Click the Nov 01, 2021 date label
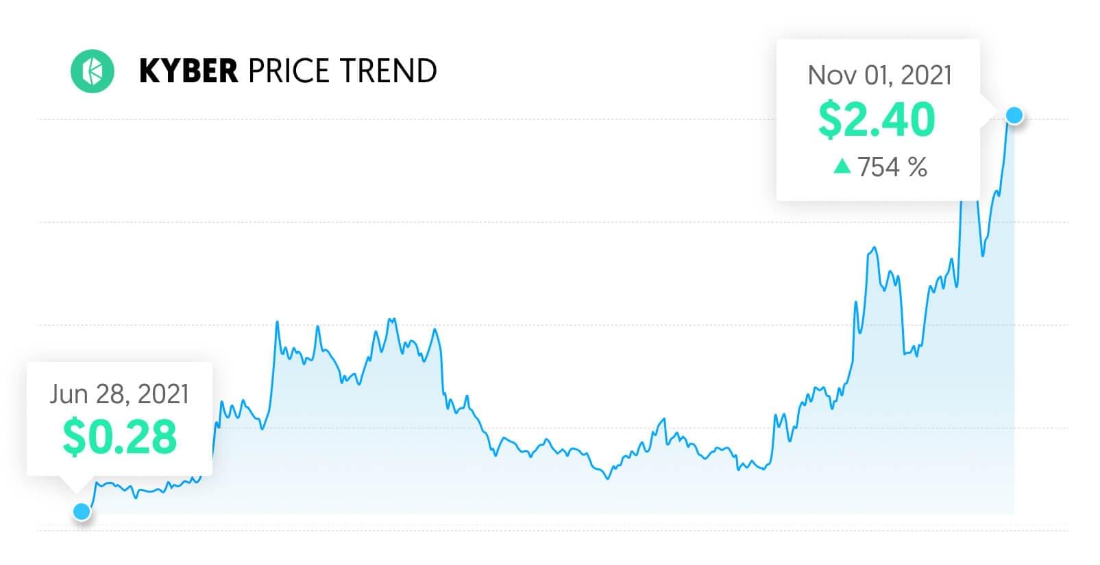1100x565 pixels. (879, 75)
